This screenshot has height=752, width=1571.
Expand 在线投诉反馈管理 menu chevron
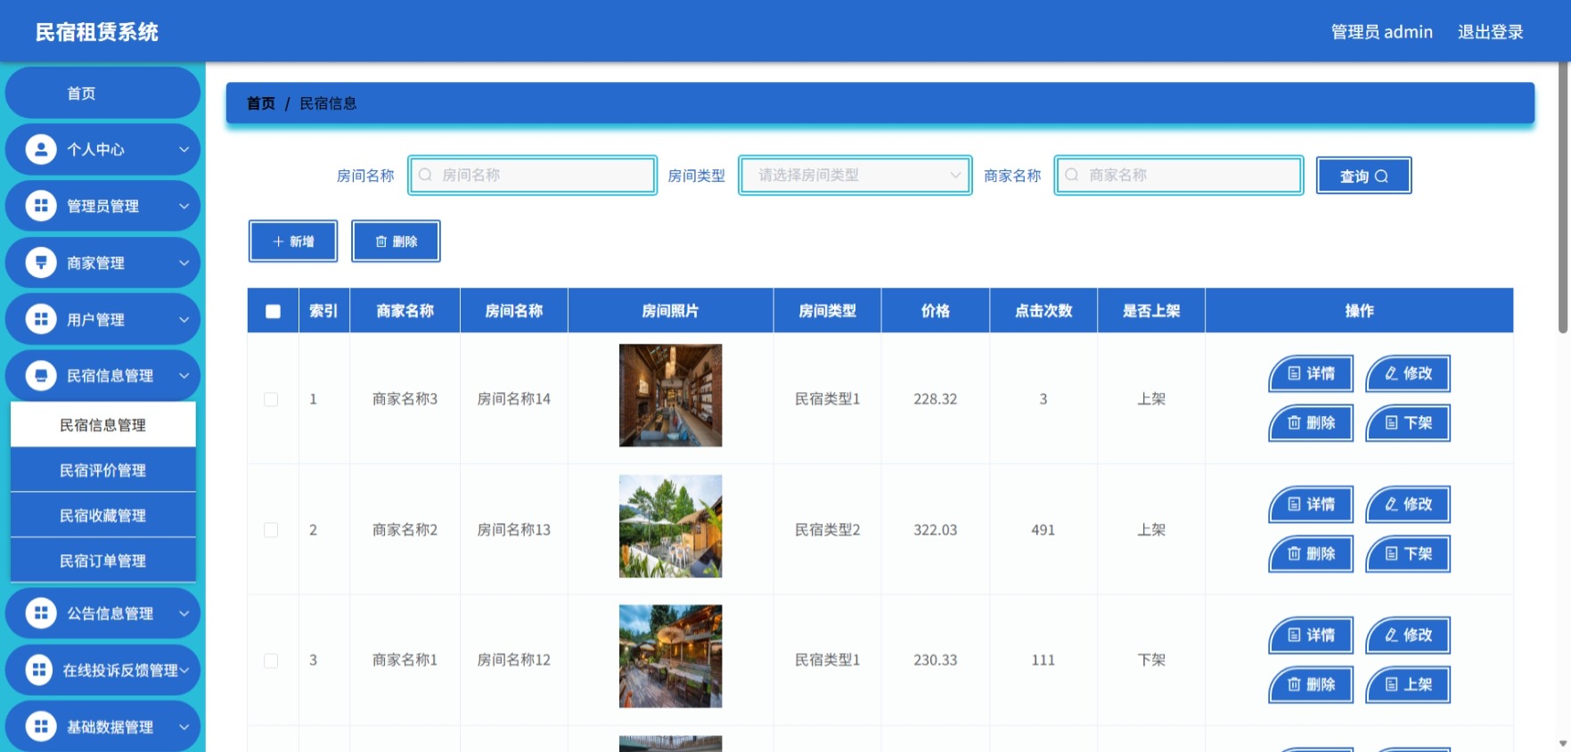pos(184,670)
